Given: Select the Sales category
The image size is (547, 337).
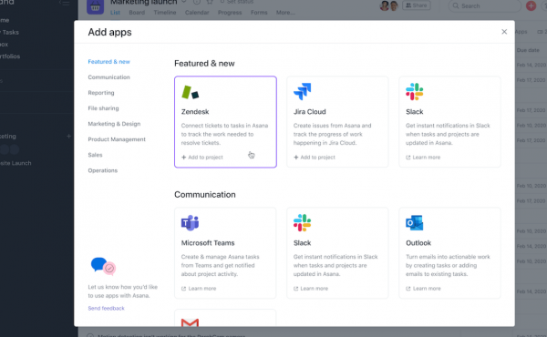Looking at the screenshot, I should coord(95,155).
